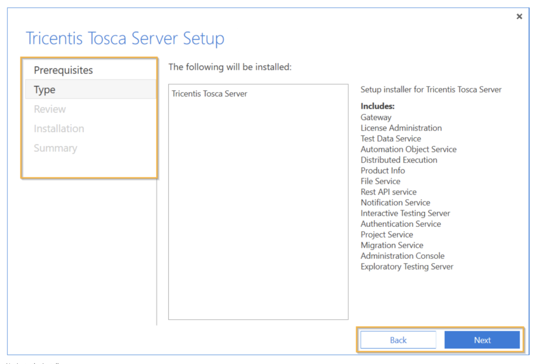Image resolution: width=535 pixels, height=364 pixels.
Task: Click Test Data Service entry
Action: point(391,139)
